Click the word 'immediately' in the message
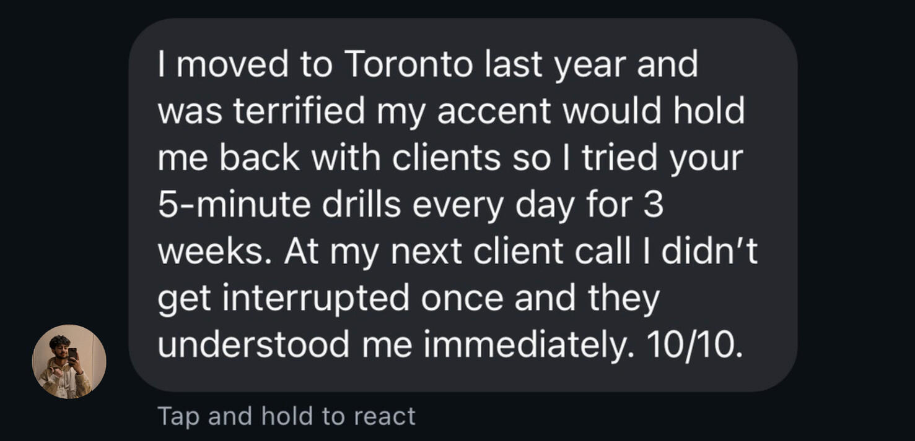 529,345
